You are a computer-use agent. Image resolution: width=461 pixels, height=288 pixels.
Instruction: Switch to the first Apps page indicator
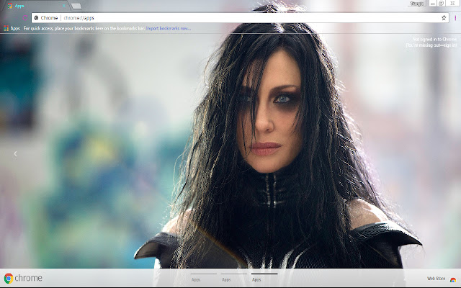tap(203, 277)
